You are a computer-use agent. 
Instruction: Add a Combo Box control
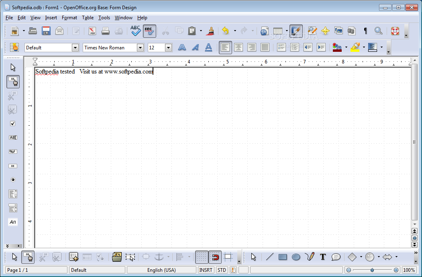[13, 208]
